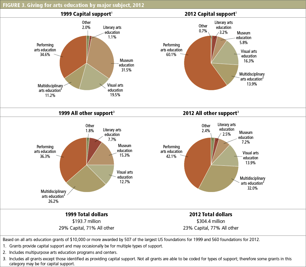
Task: Click the Literary arts education 1.1% label
Action: click(112, 32)
